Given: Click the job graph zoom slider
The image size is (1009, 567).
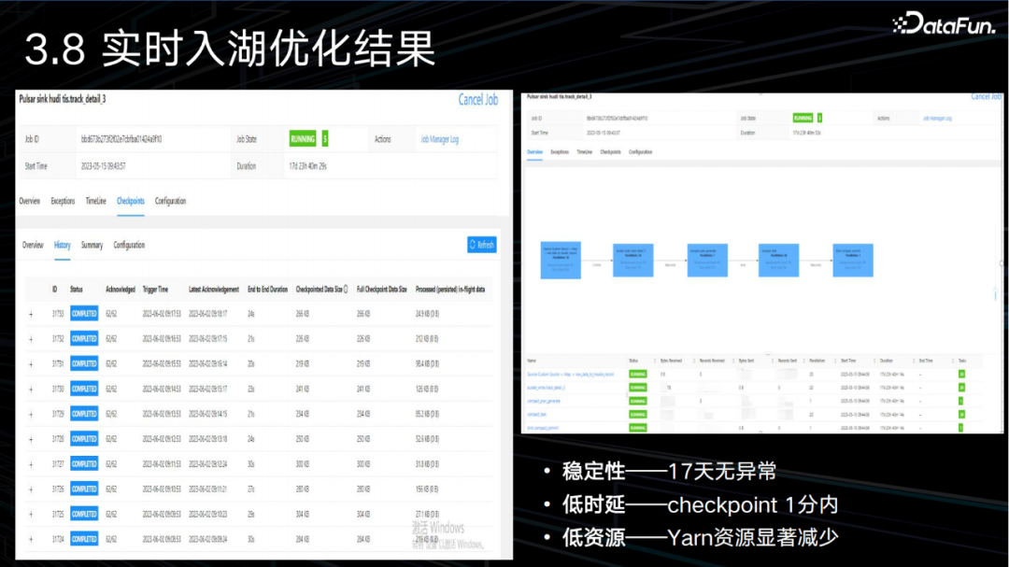Looking at the screenshot, I should click(994, 294).
